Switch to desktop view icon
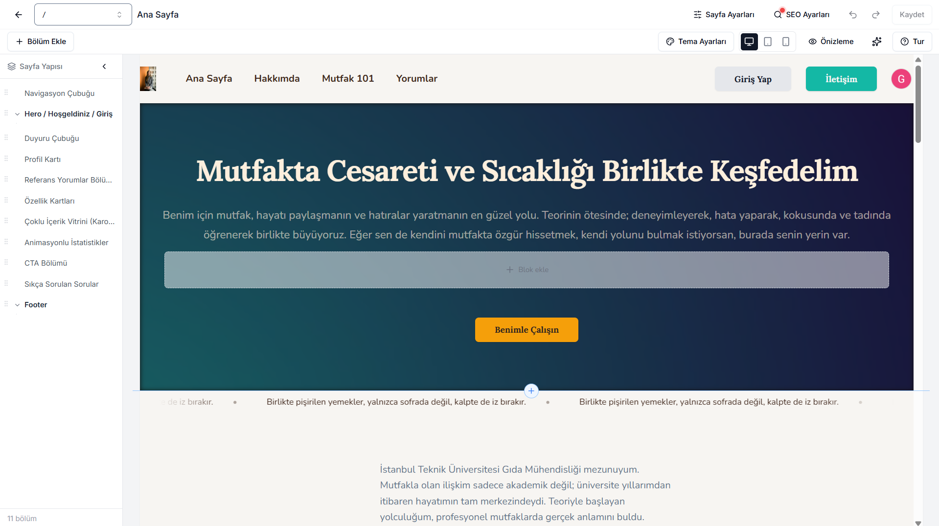 (x=749, y=42)
